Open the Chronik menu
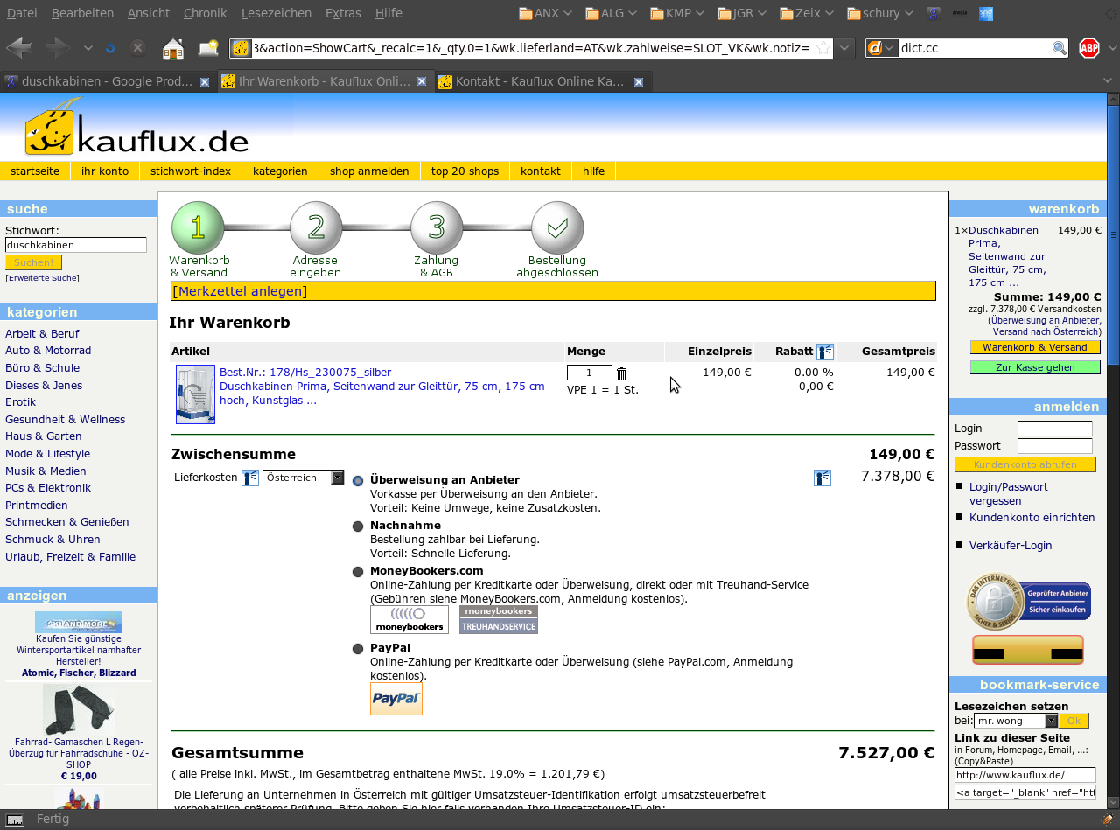 pos(205,13)
